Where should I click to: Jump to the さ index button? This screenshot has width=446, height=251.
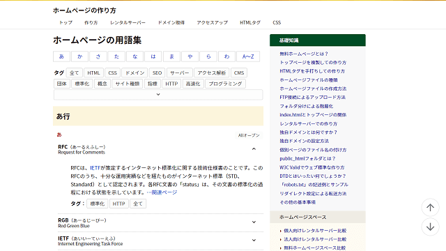pyautogui.click(x=98, y=56)
